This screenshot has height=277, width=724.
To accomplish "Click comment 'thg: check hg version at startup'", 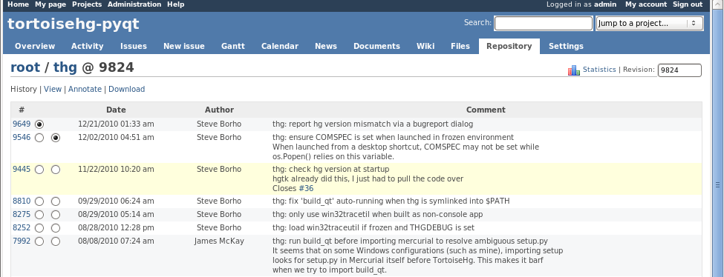I will 330,170.
